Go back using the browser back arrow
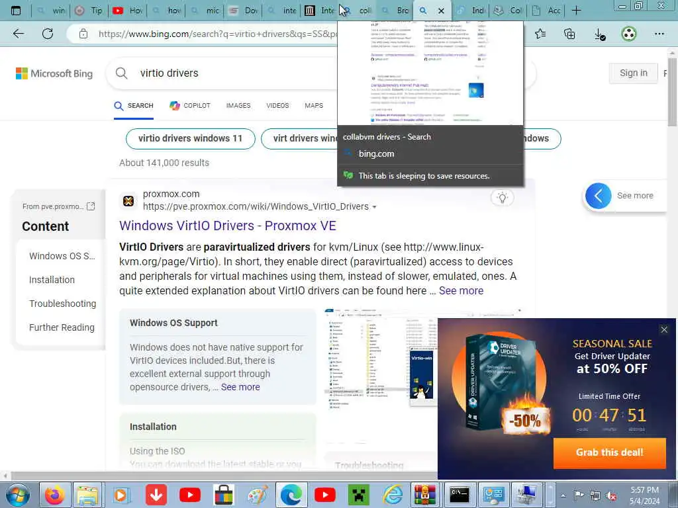Viewport: 678px width, 508px height. point(18,34)
